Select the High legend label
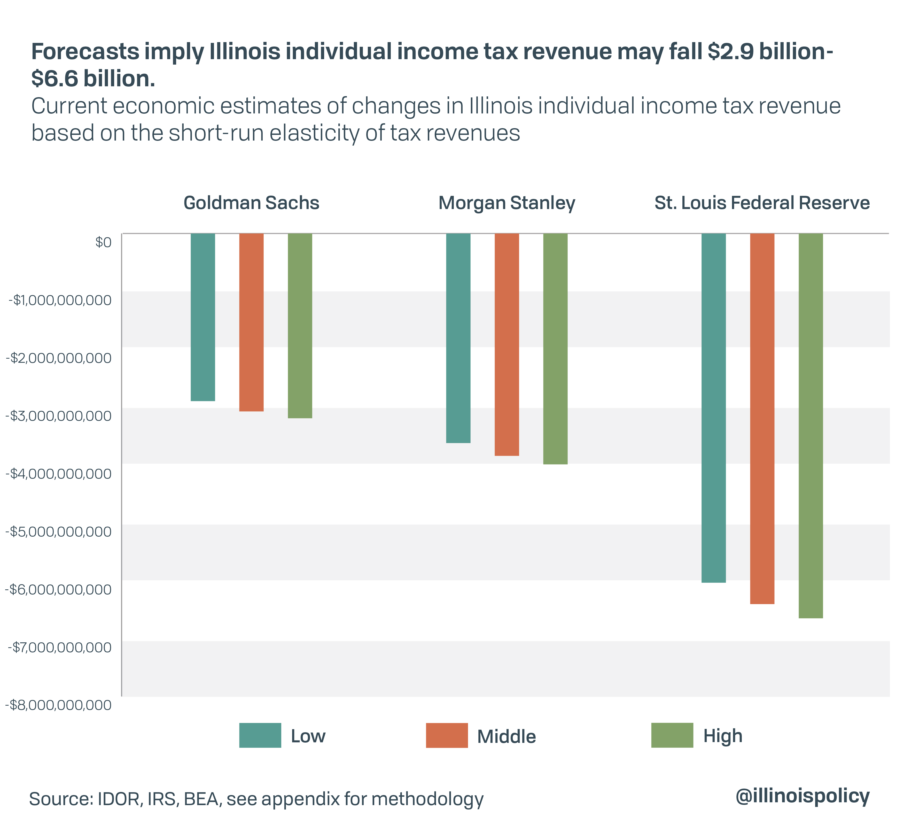Viewport: 904px width, 832px height. coord(723,737)
